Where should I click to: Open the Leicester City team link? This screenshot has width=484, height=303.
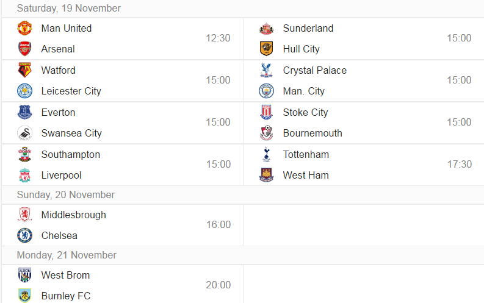71,91
